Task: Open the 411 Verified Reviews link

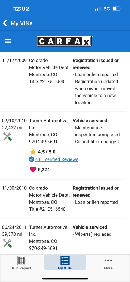Action: pyautogui.click(x=57, y=159)
